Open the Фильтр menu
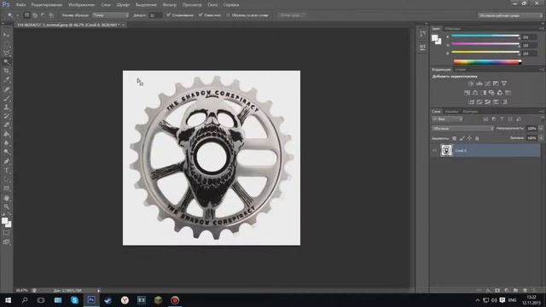 pos(170,5)
